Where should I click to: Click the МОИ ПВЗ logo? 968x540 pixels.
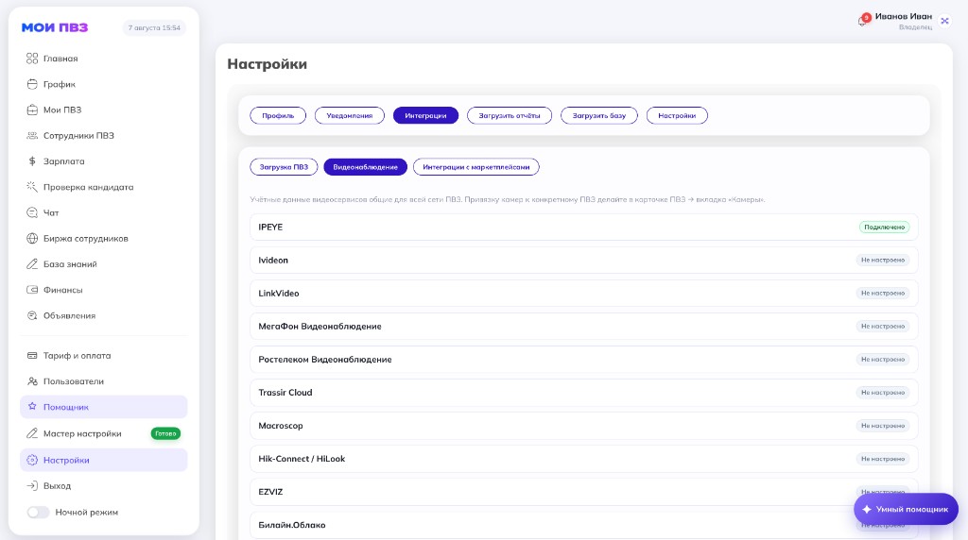click(55, 27)
